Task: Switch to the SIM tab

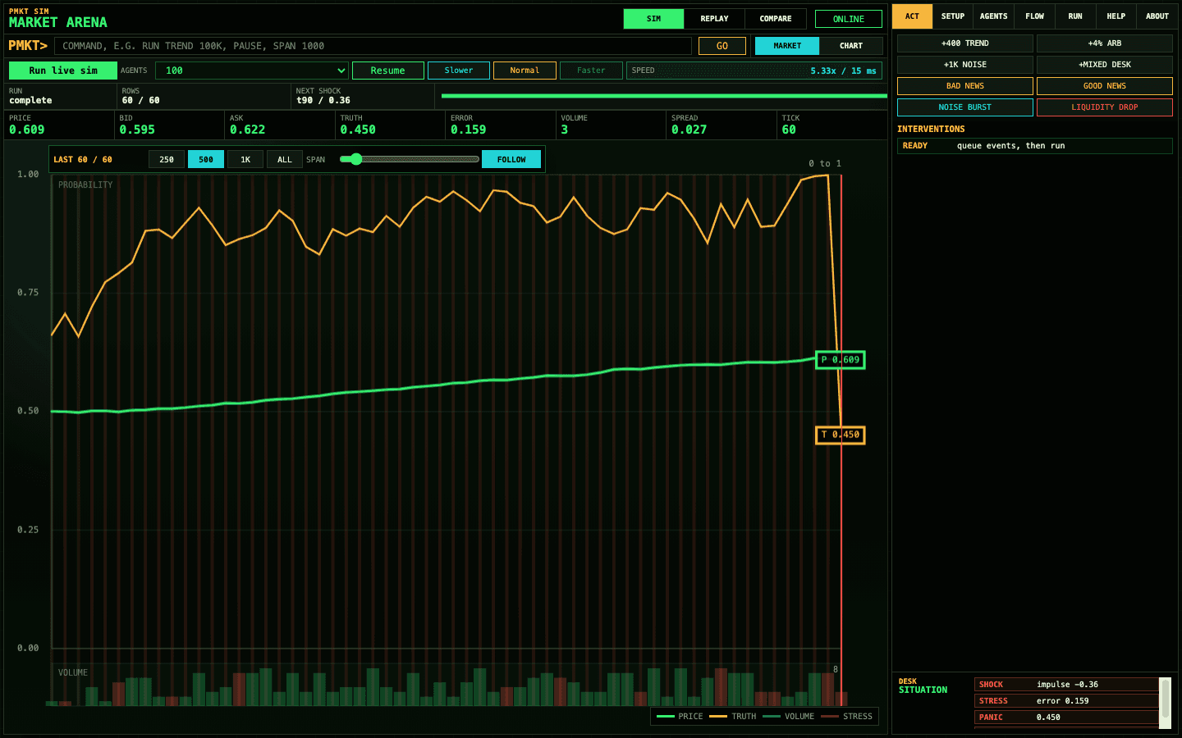Action: (x=653, y=19)
